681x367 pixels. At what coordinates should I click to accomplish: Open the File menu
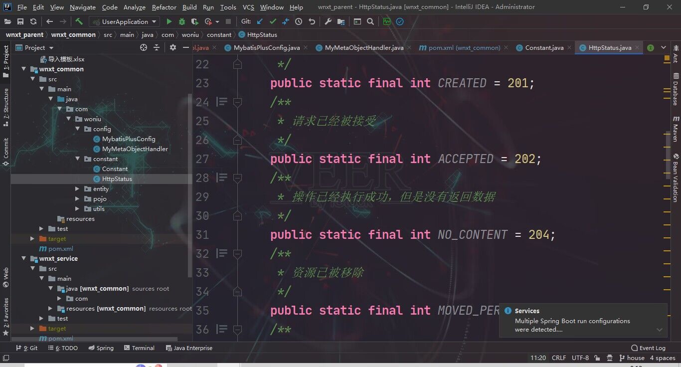[22, 7]
